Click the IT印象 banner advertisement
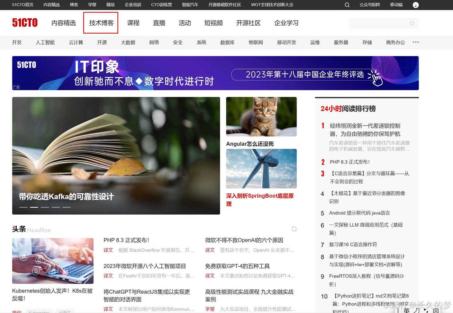453x313 pixels. click(x=215, y=73)
